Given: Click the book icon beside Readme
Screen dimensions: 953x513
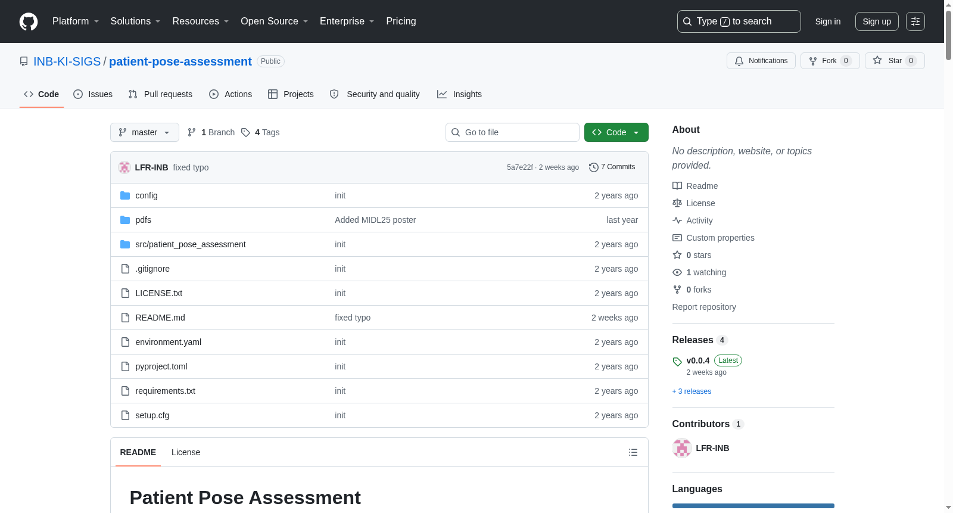Looking at the screenshot, I should pos(677,186).
